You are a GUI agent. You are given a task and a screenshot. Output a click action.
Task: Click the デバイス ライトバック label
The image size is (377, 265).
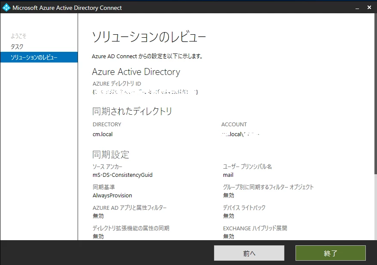(x=244, y=208)
